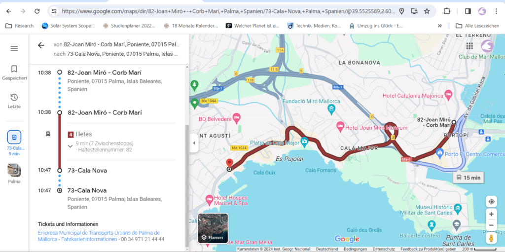505x252 pixels.
Task: Open Studienplaner 2022 bookmark
Action: 129,26
